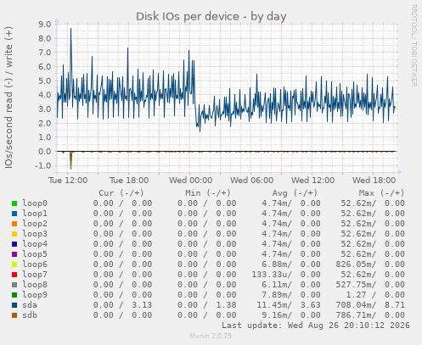This screenshot has height=345, width=422.
Task: Click the loop3 yellow color swatch
Action: [14, 234]
